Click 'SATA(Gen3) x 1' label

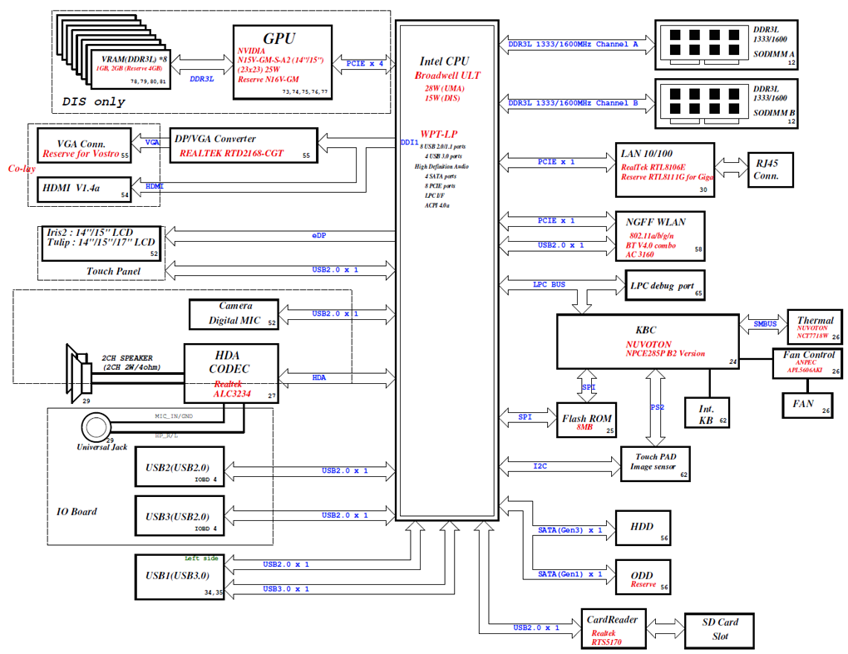point(570,530)
